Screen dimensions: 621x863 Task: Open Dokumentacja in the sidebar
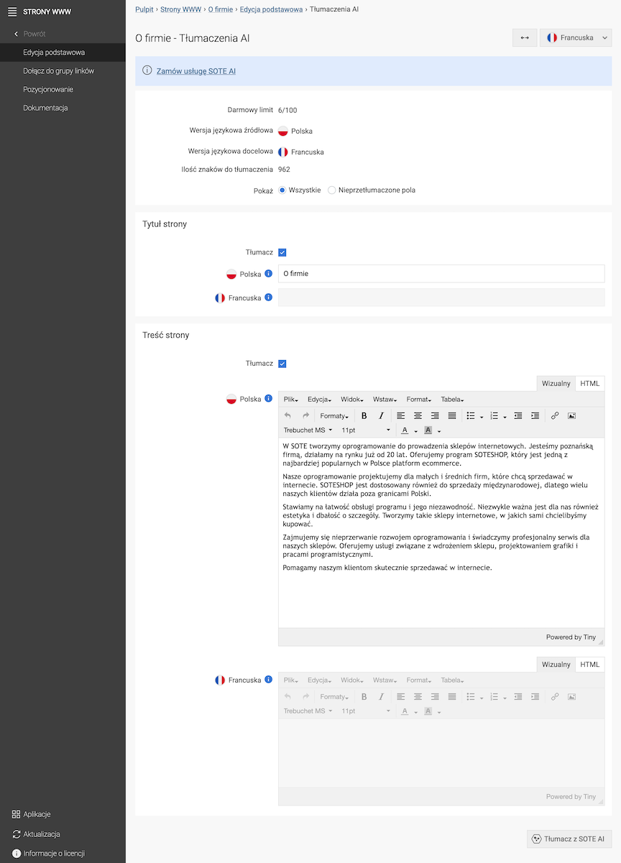click(45, 108)
